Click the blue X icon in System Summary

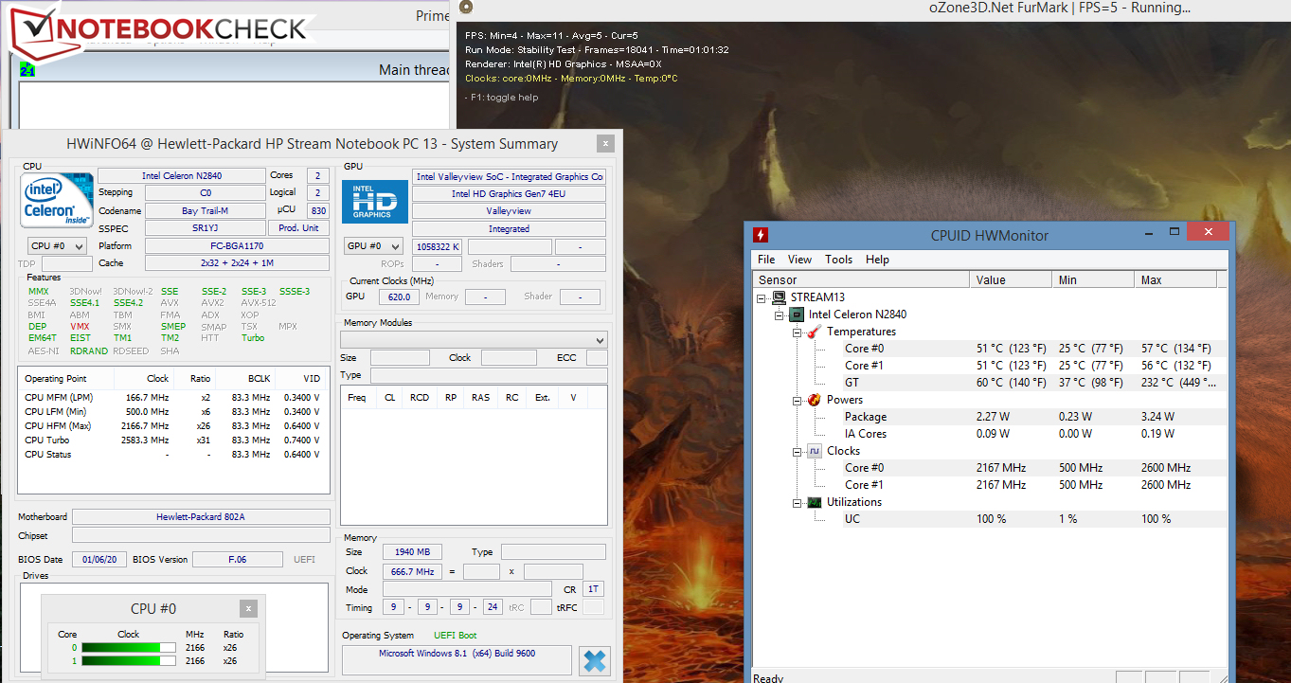point(594,661)
